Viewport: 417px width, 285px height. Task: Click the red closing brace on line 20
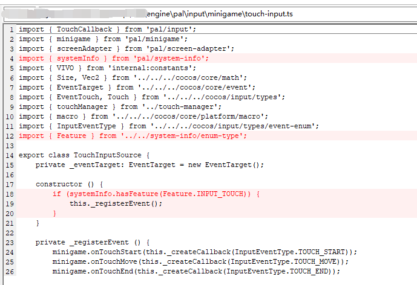click(x=54, y=214)
